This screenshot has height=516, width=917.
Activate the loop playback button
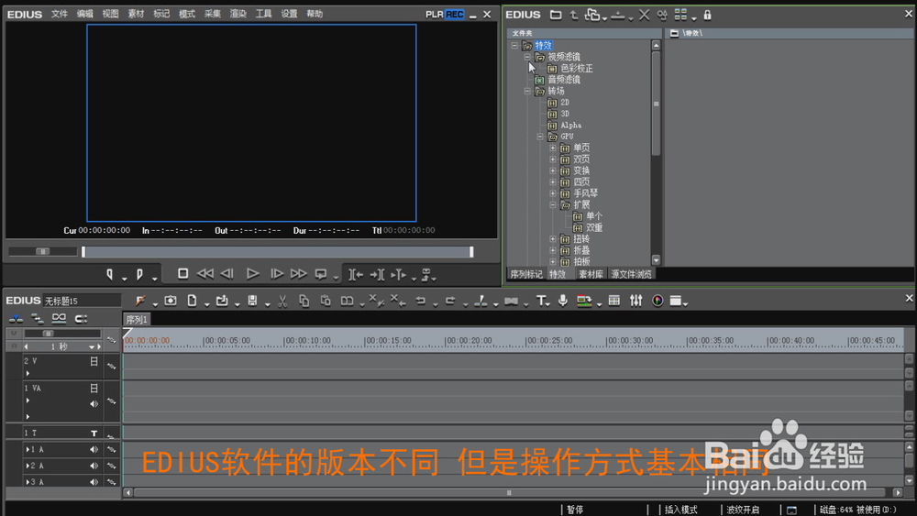tap(320, 273)
